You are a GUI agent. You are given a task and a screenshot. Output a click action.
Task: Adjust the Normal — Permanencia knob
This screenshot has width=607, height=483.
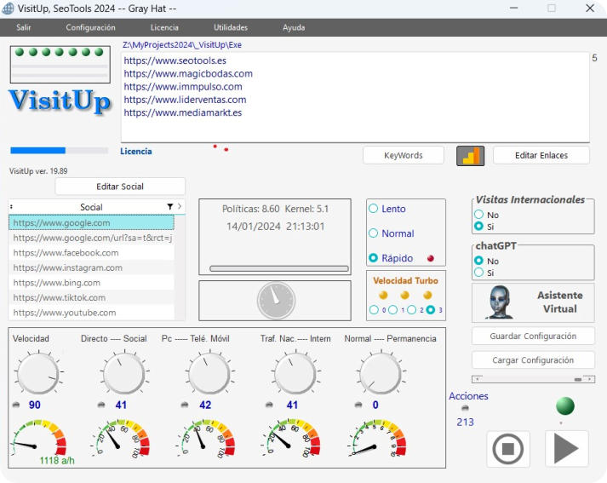[x=381, y=374]
